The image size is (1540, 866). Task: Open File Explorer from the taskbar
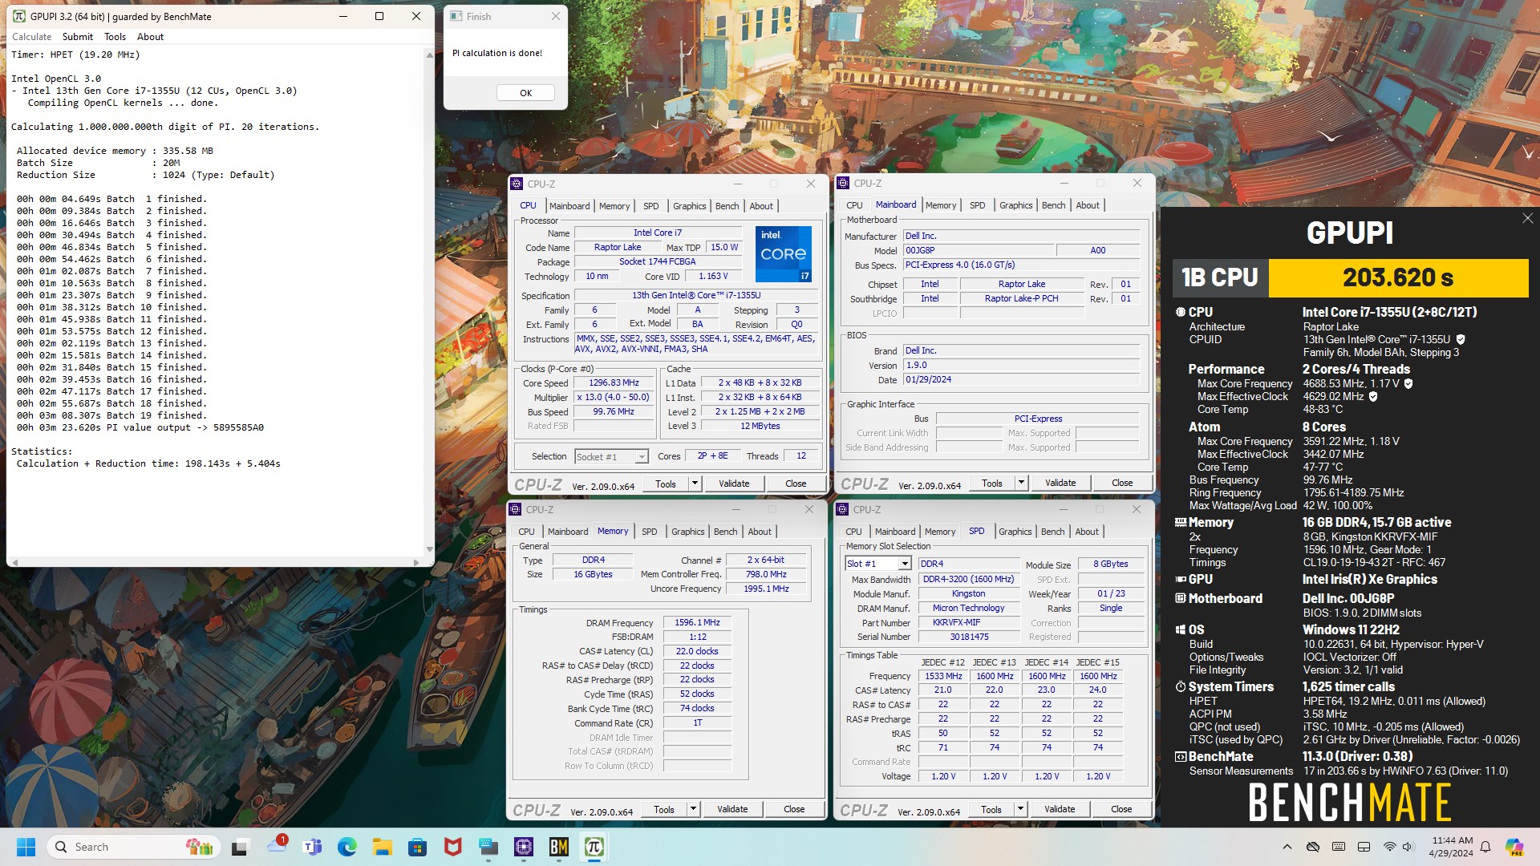click(x=382, y=847)
